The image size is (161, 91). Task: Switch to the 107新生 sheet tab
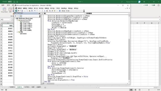[x=27, y=87]
